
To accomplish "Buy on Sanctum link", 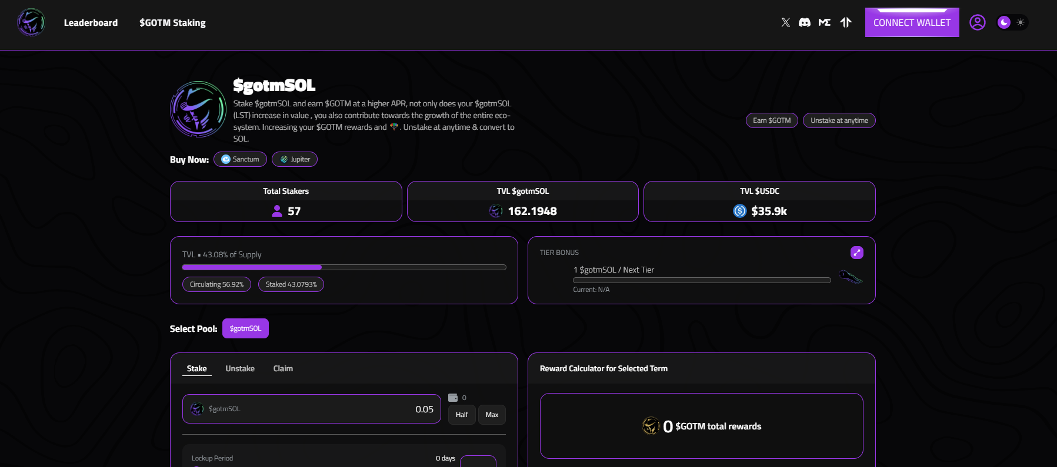I will [240, 159].
